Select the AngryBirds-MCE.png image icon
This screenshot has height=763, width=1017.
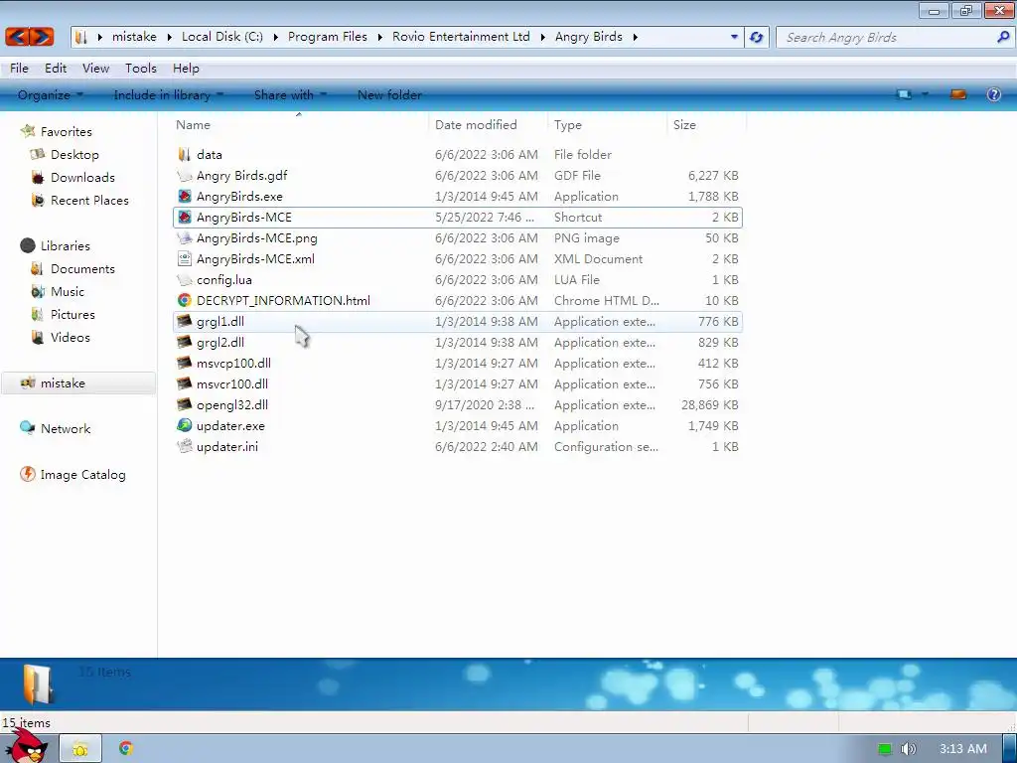(184, 237)
